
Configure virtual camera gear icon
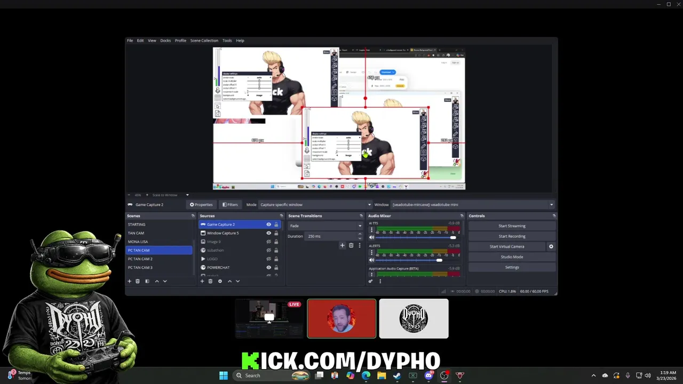click(551, 246)
